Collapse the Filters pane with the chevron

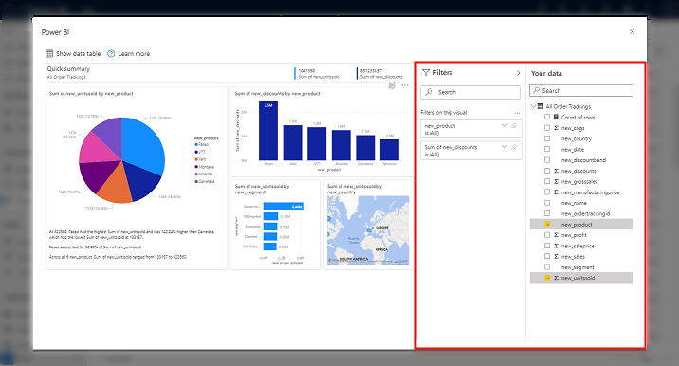[518, 73]
